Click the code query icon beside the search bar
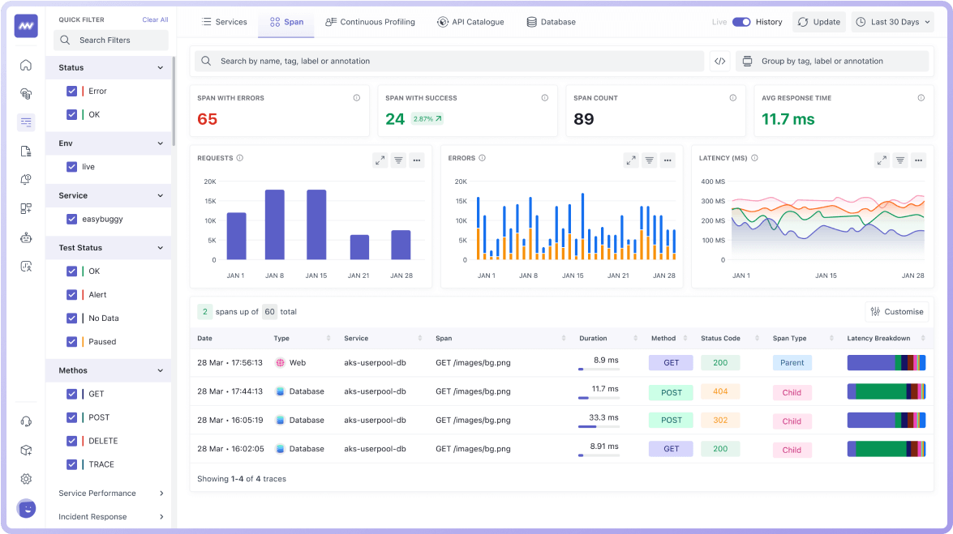Viewport: 953px width, 534px height. click(x=719, y=61)
